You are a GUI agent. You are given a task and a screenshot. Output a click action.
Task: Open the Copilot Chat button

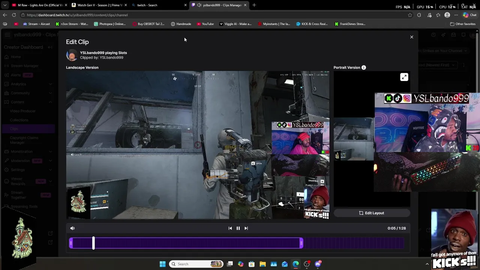tap(469, 15)
